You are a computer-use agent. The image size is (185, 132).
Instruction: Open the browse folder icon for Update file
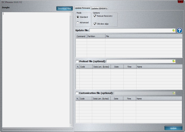pos(174,30)
